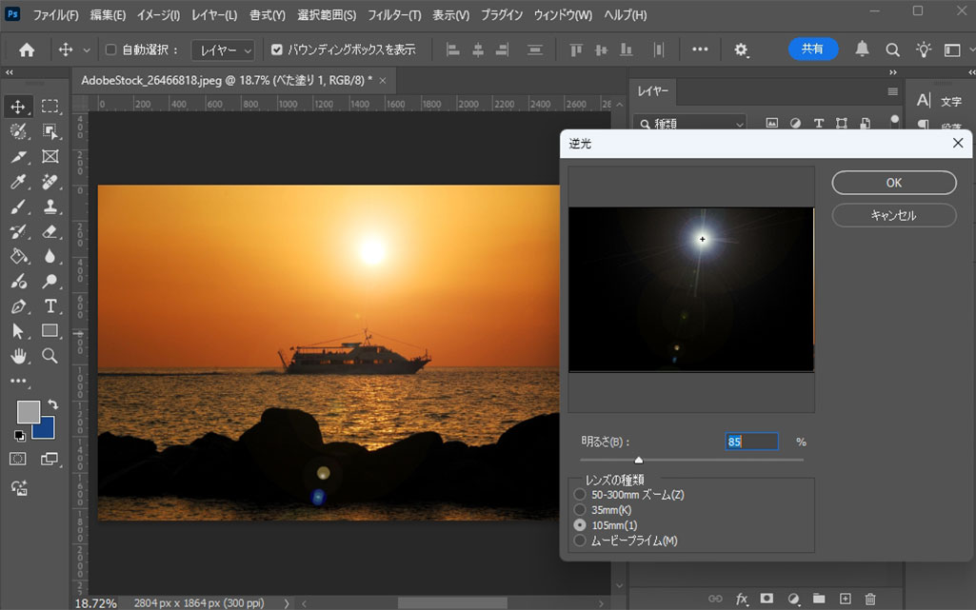Screen dimensions: 976x610
Task: Click the キャンセル button
Action: pos(893,215)
